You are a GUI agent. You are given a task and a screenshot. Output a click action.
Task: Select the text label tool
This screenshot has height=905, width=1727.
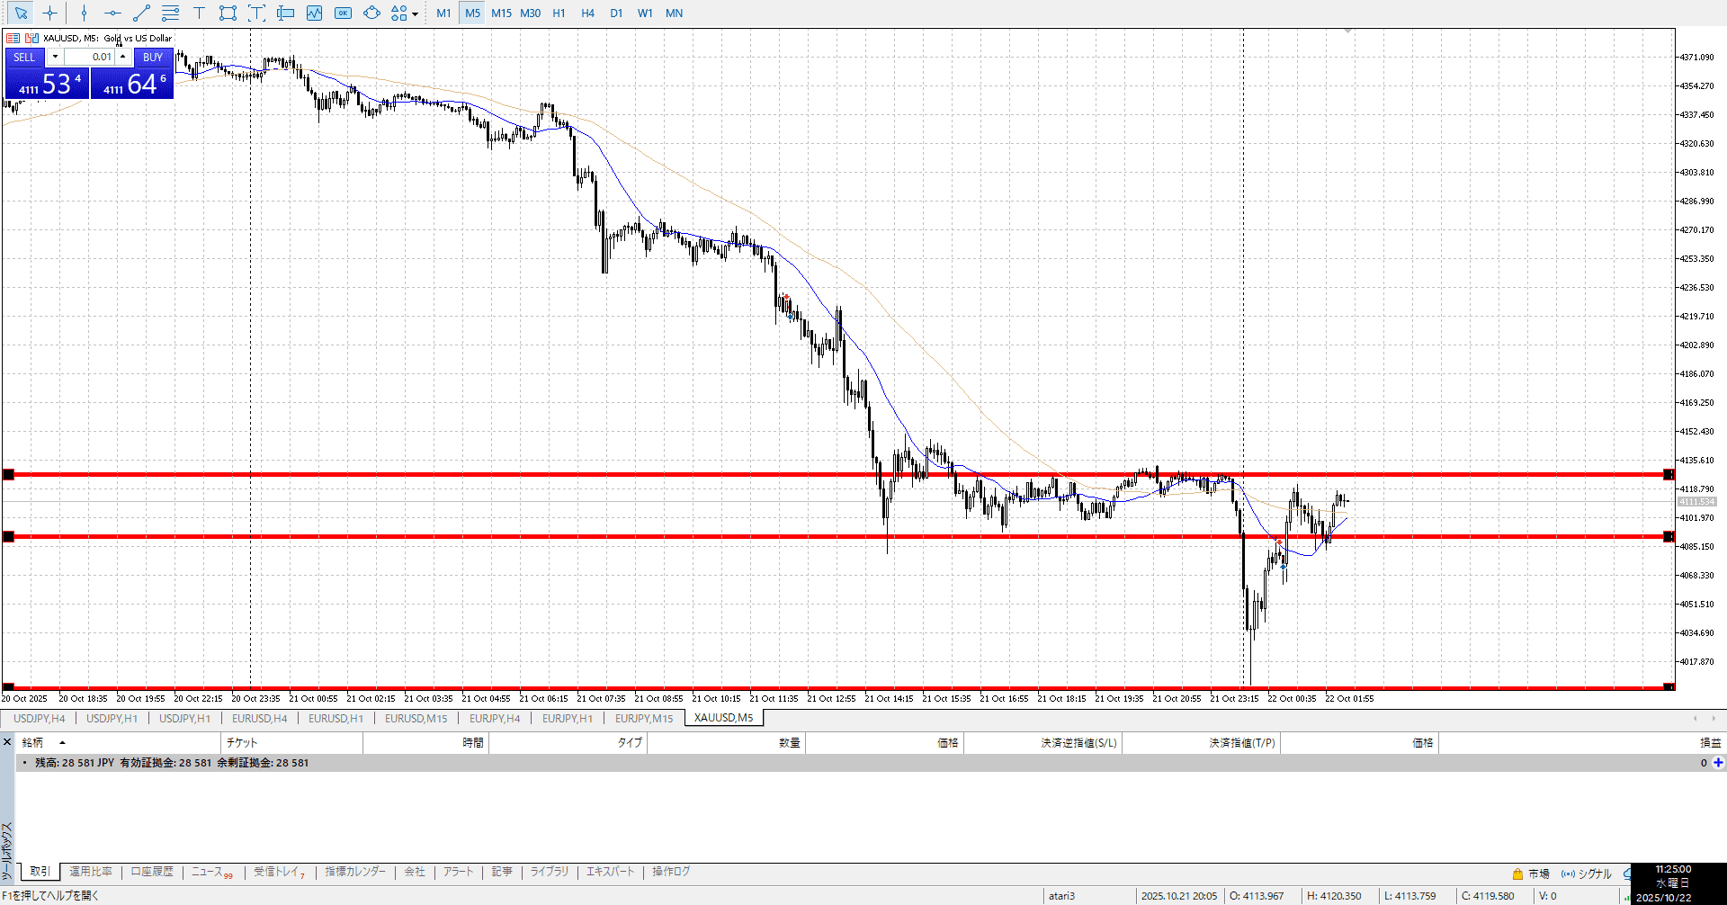point(199,13)
